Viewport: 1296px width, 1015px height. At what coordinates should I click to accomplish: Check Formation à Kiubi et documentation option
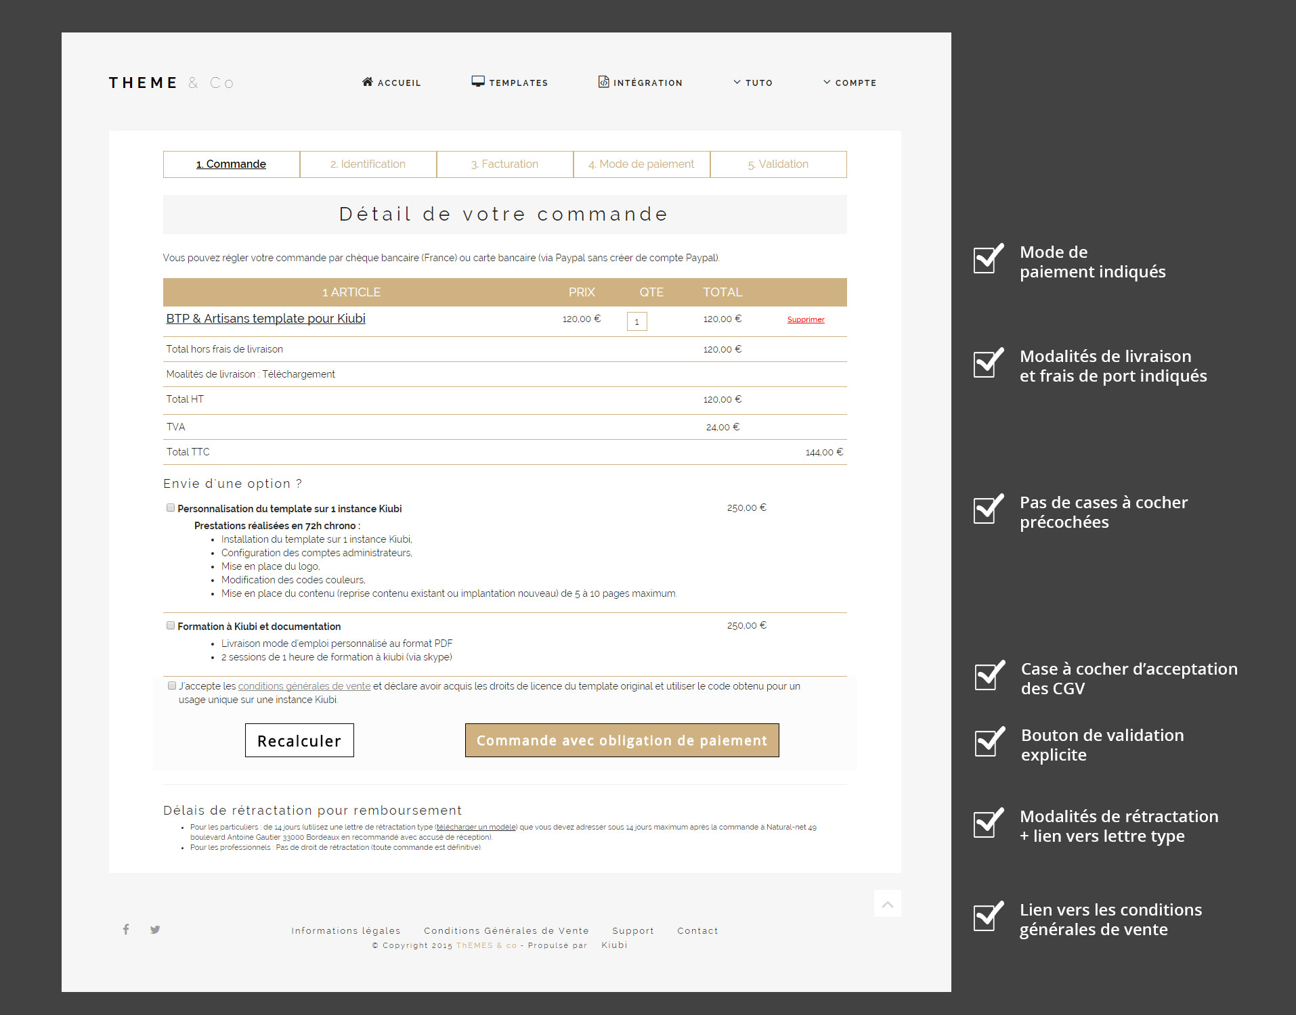[171, 625]
